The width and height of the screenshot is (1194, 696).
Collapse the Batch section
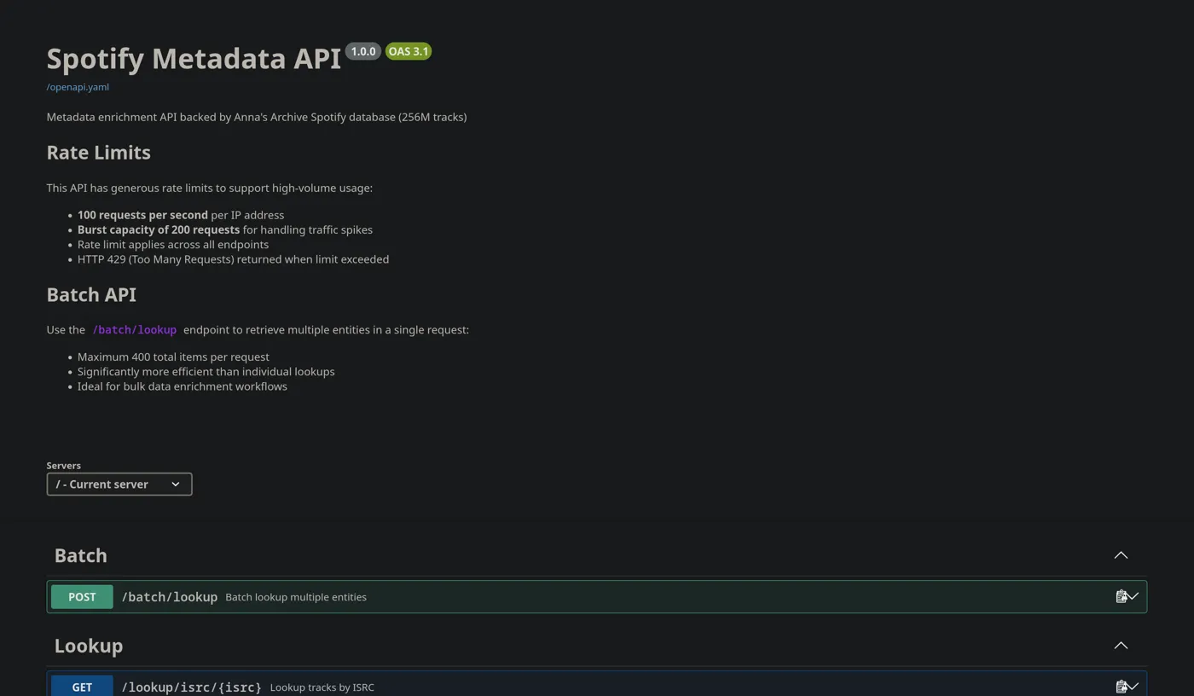(x=1121, y=555)
